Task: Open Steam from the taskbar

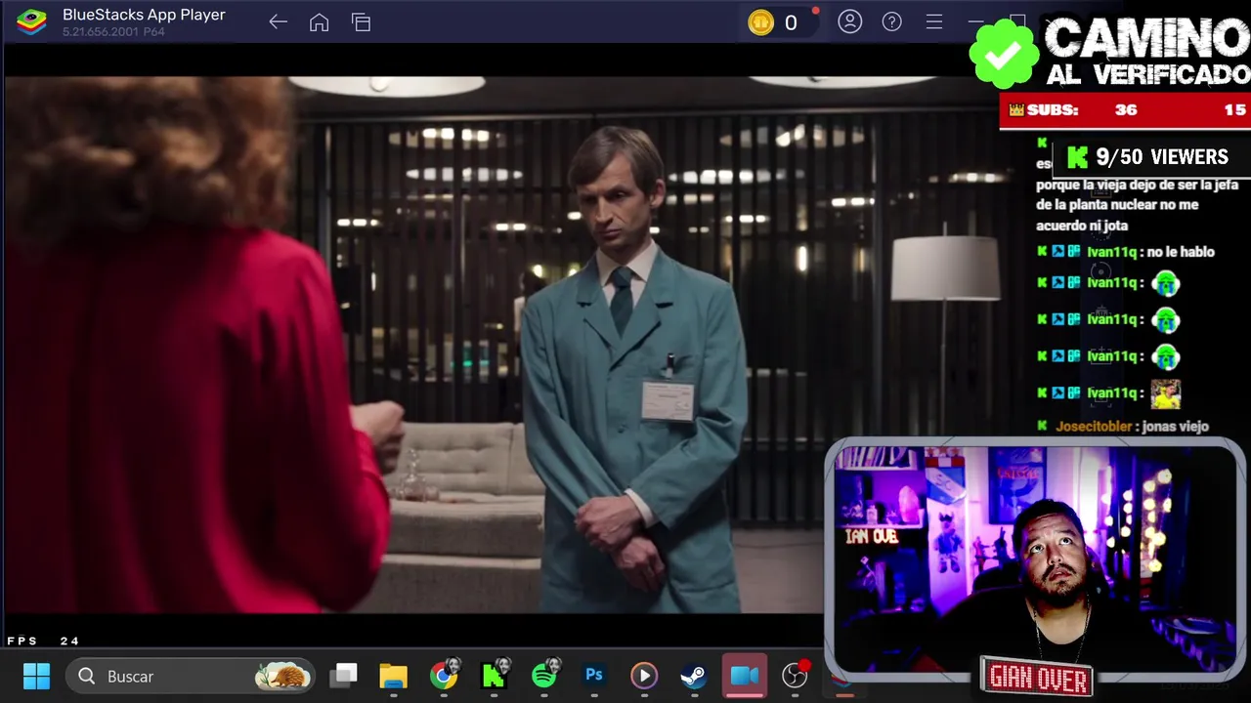Action: click(693, 676)
